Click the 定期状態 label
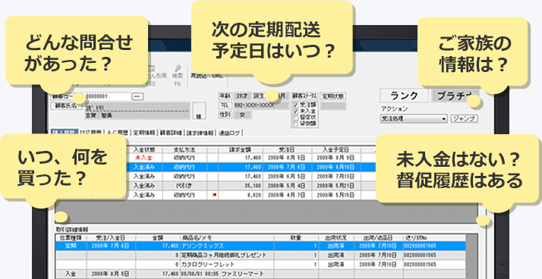542x279 pixels. point(333,96)
